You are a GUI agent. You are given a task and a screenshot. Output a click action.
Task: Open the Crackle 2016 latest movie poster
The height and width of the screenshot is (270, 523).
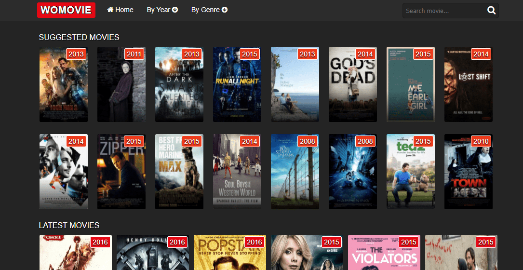pos(76,252)
